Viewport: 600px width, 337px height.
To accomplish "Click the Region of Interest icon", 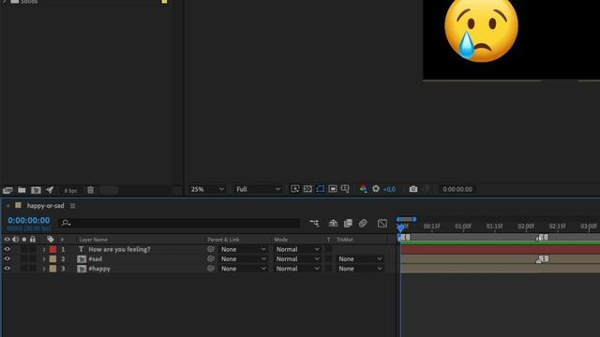I will point(333,189).
